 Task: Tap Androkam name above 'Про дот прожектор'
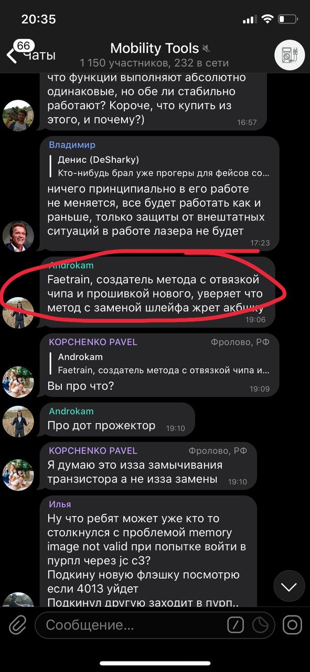(x=71, y=411)
